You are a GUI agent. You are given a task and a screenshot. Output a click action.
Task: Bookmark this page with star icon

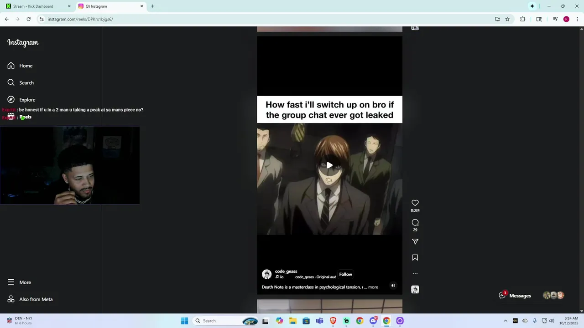click(x=507, y=19)
